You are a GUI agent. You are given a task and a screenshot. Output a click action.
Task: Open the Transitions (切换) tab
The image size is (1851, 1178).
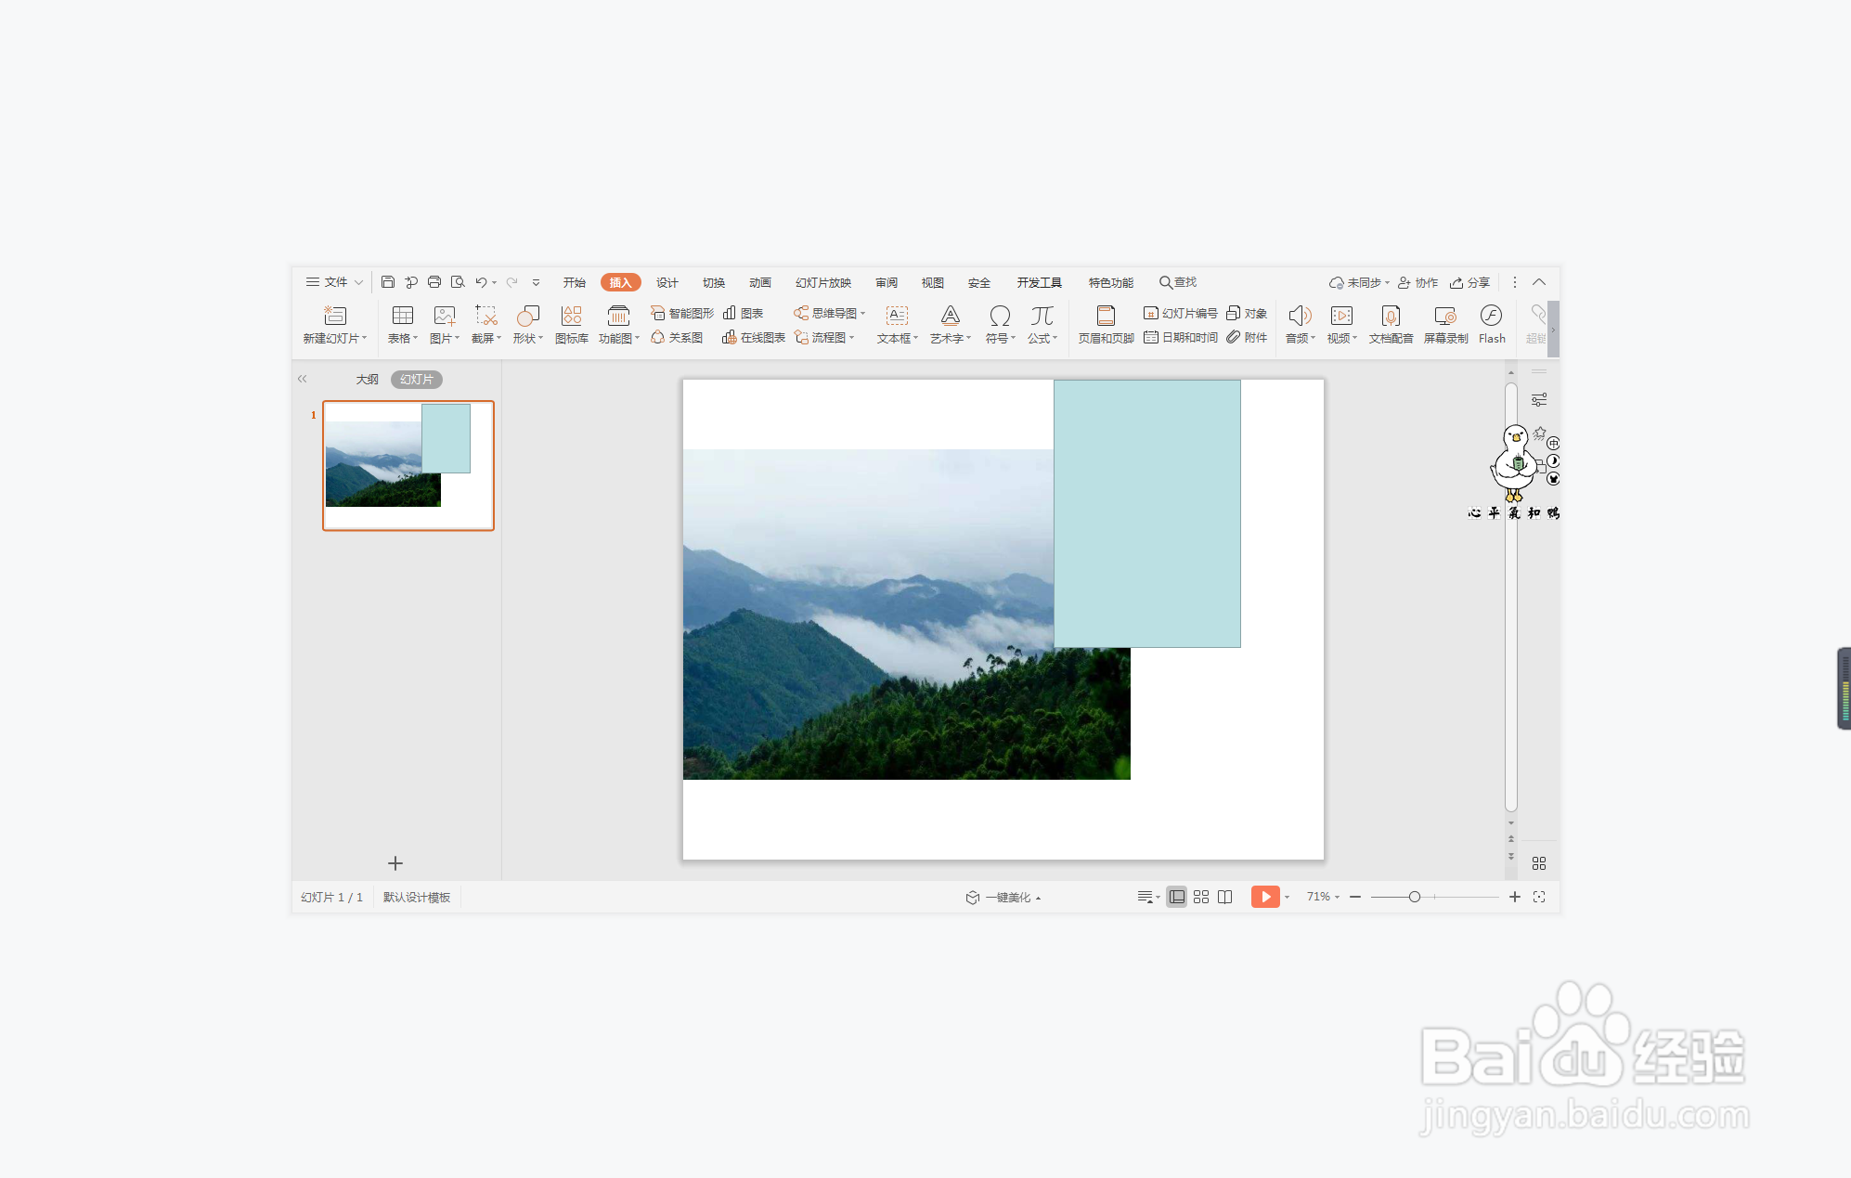point(714,282)
